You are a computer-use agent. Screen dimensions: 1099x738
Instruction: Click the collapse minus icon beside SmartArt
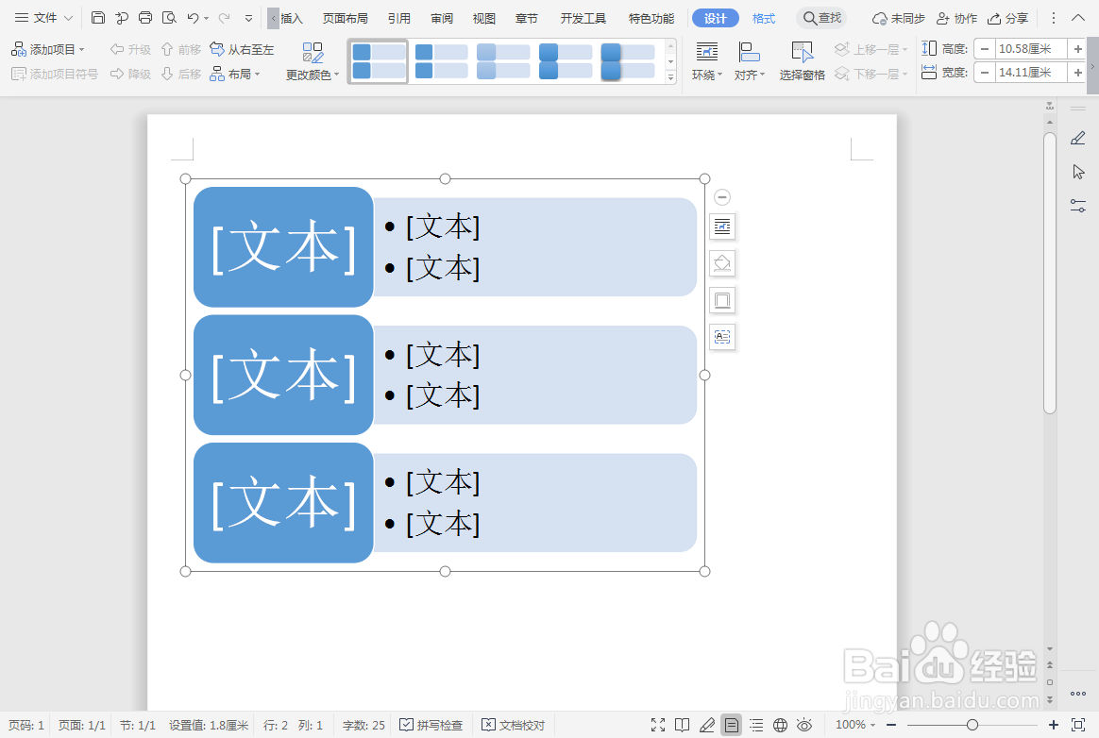click(722, 197)
